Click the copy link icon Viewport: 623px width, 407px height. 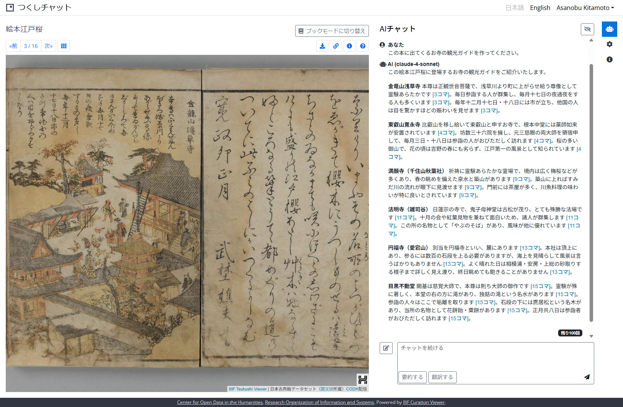tap(336, 46)
